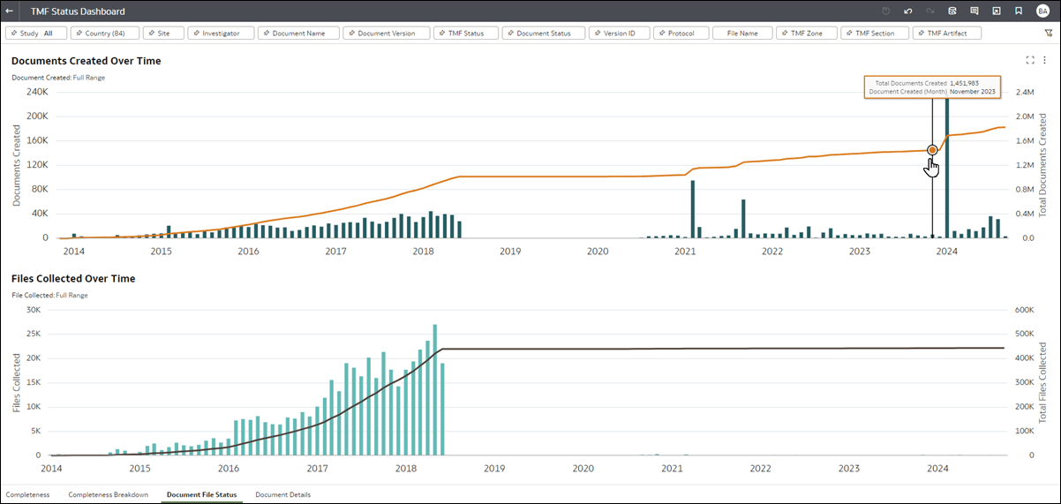1061x504 pixels.
Task: Select the Document File Status tab
Action: (x=201, y=494)
